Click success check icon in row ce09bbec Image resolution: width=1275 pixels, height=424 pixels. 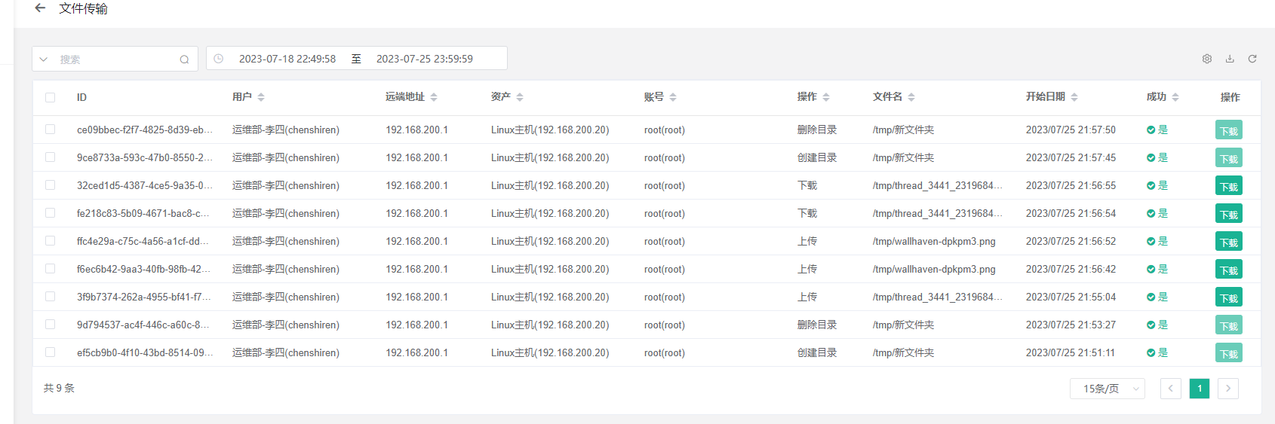click(x=1151, y=130)
